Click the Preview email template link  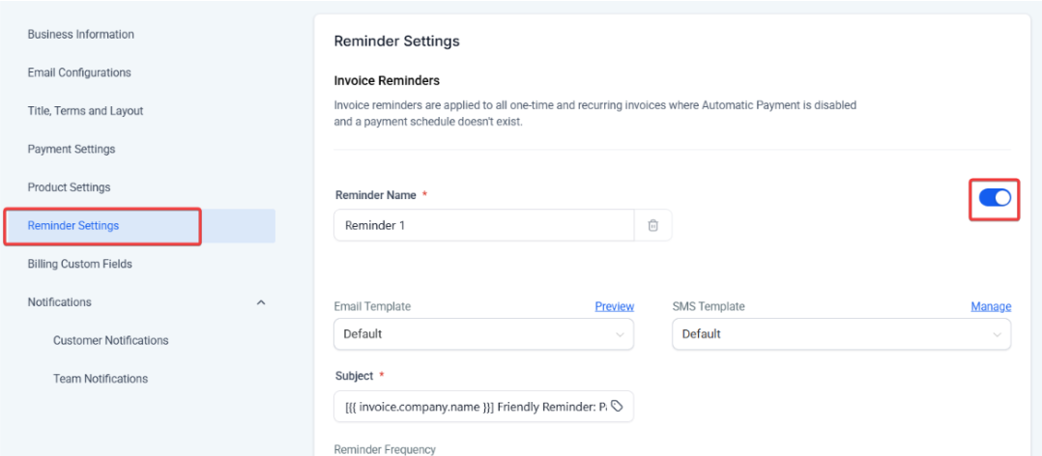coord(614,306)
